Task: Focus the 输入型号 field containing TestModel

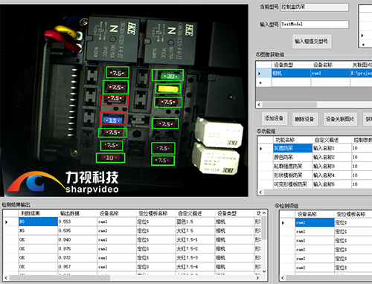Action: [x=315, y=25]
